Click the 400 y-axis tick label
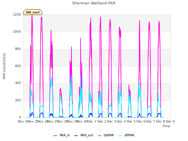188x141 pixels. pos(18,83)
